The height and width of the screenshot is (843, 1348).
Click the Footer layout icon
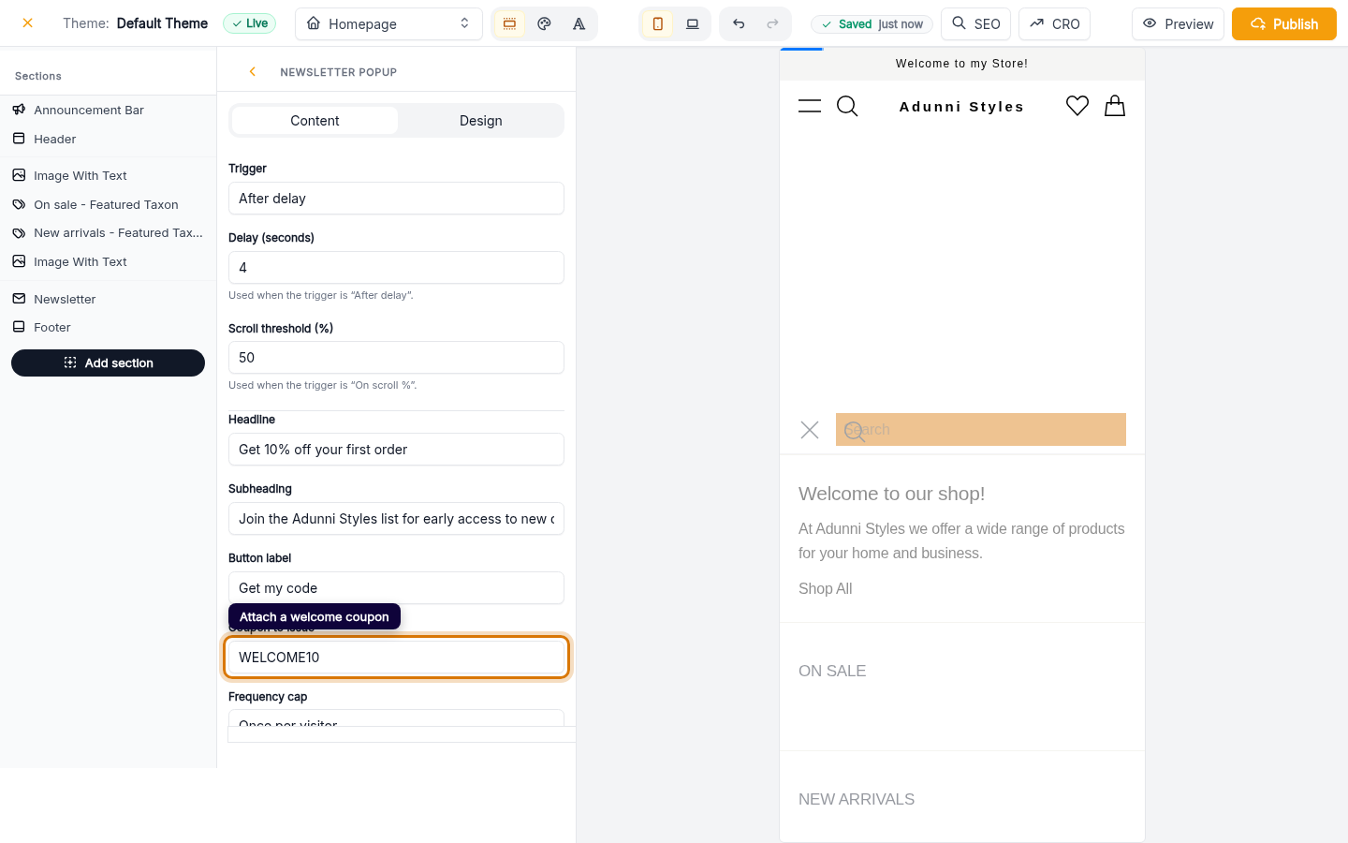point(19,327)
